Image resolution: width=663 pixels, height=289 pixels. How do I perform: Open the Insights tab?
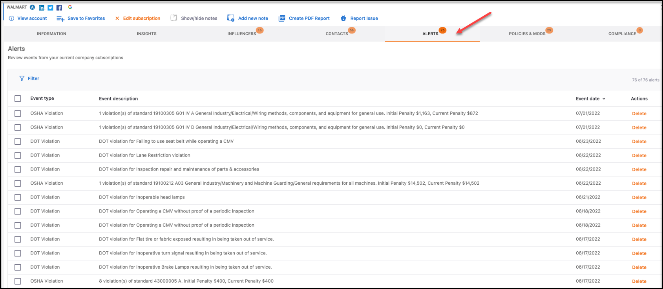pyautogui.click(x=146, y=34)
